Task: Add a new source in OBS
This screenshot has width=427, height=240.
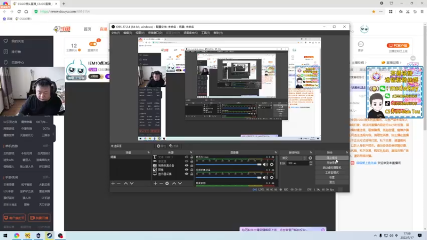Action: (x=155, y=183)
